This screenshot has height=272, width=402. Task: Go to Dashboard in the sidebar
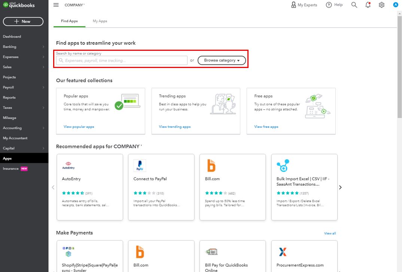[12, 37]
